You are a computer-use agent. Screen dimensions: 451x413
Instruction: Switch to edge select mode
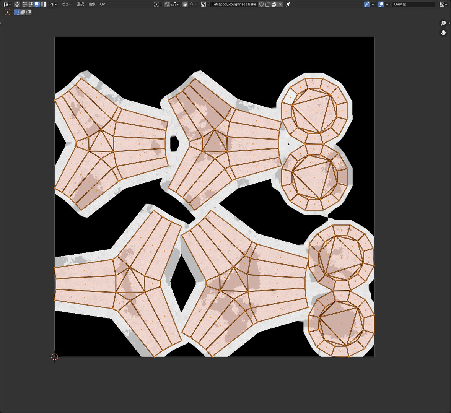[31, 4]
